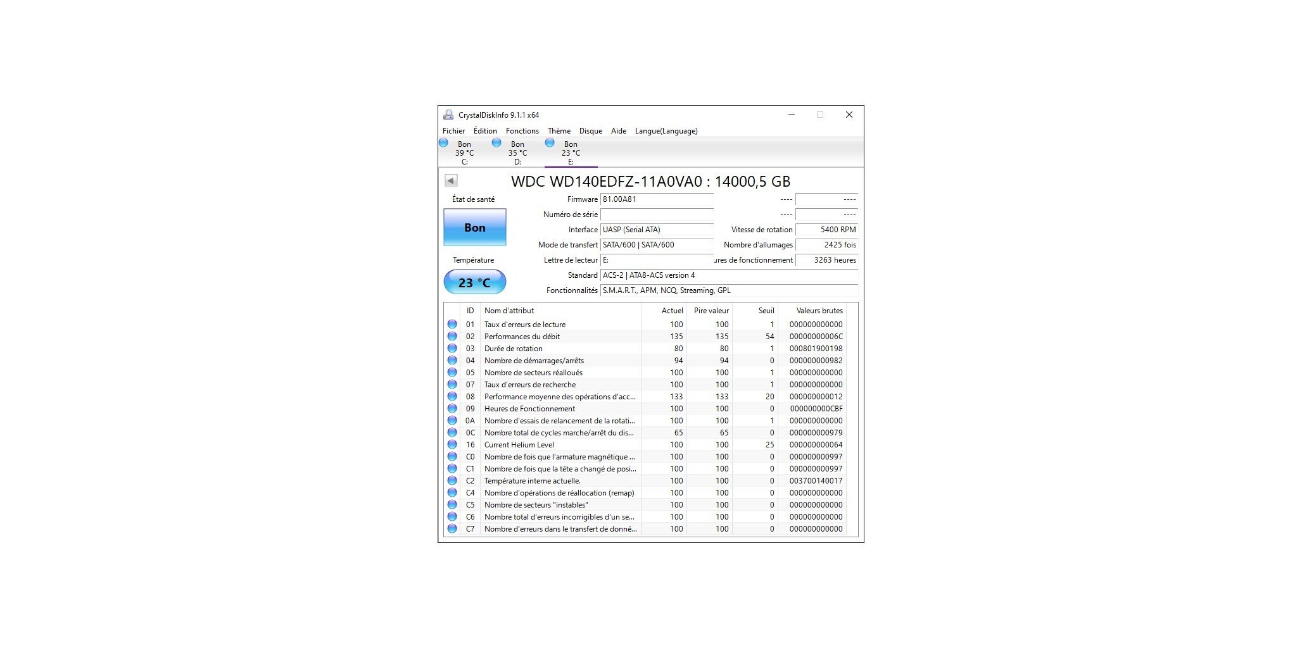The image size is (1302, 648).
Task: Select the C: drive status orb
Action: pyautogui.click(x=443, y=143)
